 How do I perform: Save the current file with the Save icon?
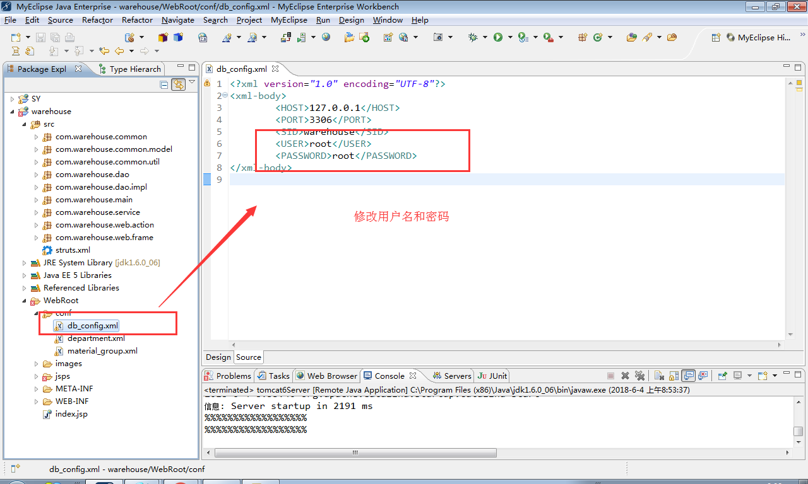click(40, 38)
